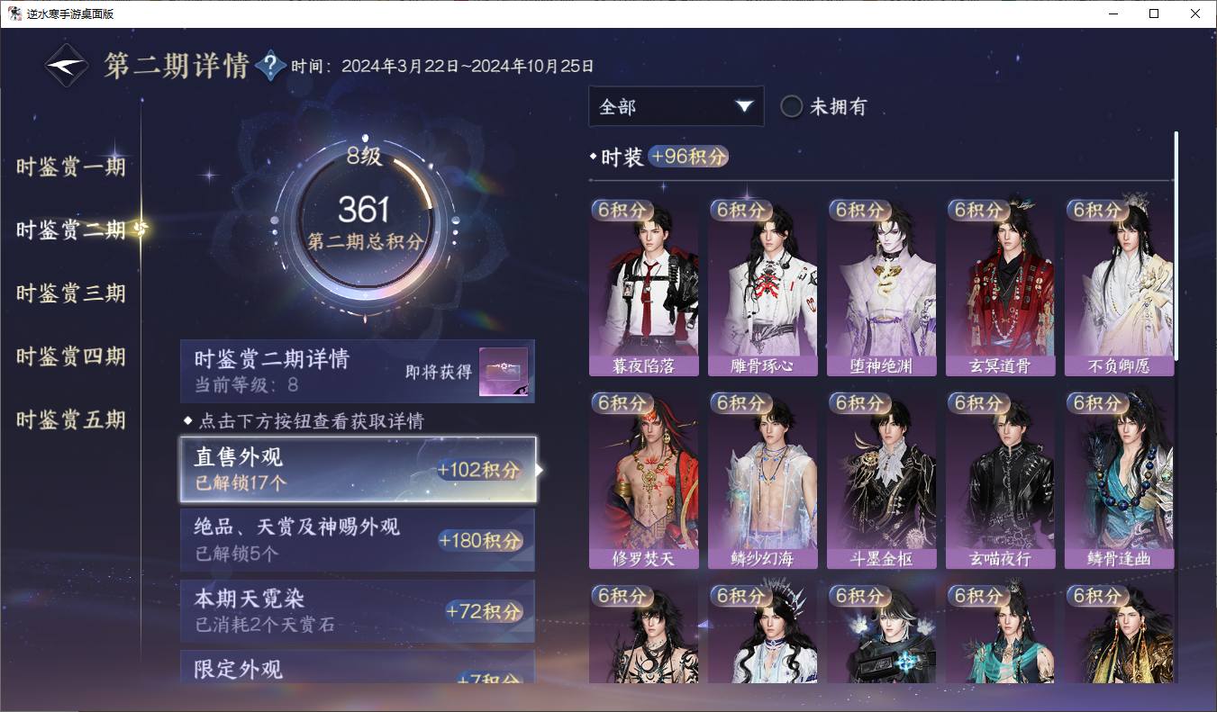Expand the 直售外观 details arrow
The width and height of the screenshot is (1217, 712).
point(540,469)
